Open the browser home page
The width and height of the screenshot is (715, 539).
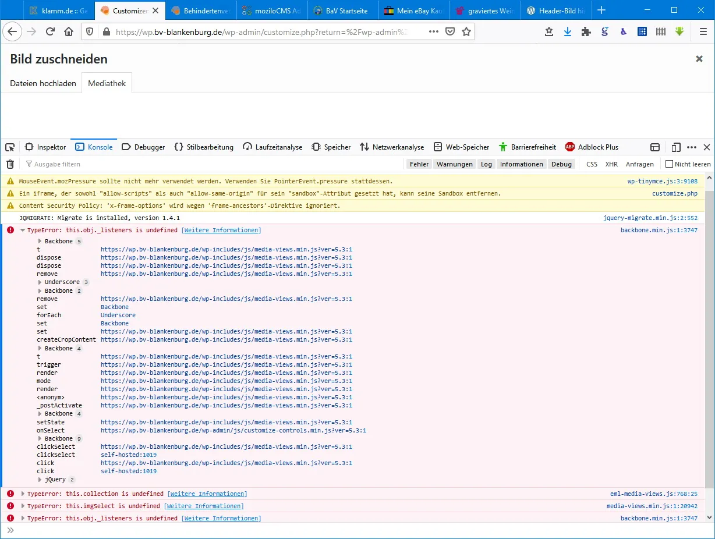pos(69,32)
